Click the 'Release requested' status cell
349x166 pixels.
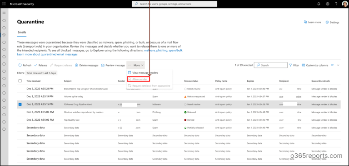[x=194, y=97]
